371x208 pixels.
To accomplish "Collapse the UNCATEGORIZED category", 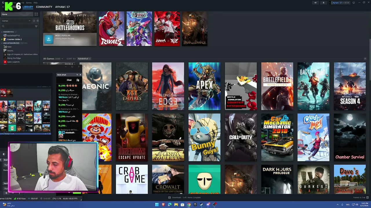I will point(2,43).
